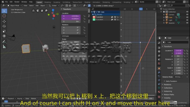Open the File menu
The image size is (190, 107).
click(6, 2)
